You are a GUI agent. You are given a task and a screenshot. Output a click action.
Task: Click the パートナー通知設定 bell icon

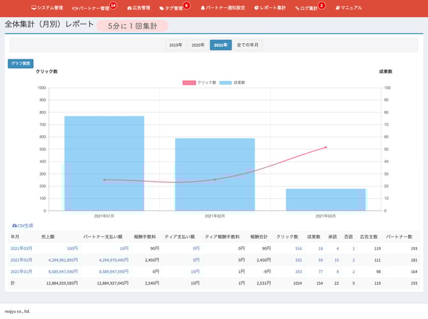point(203,8)
